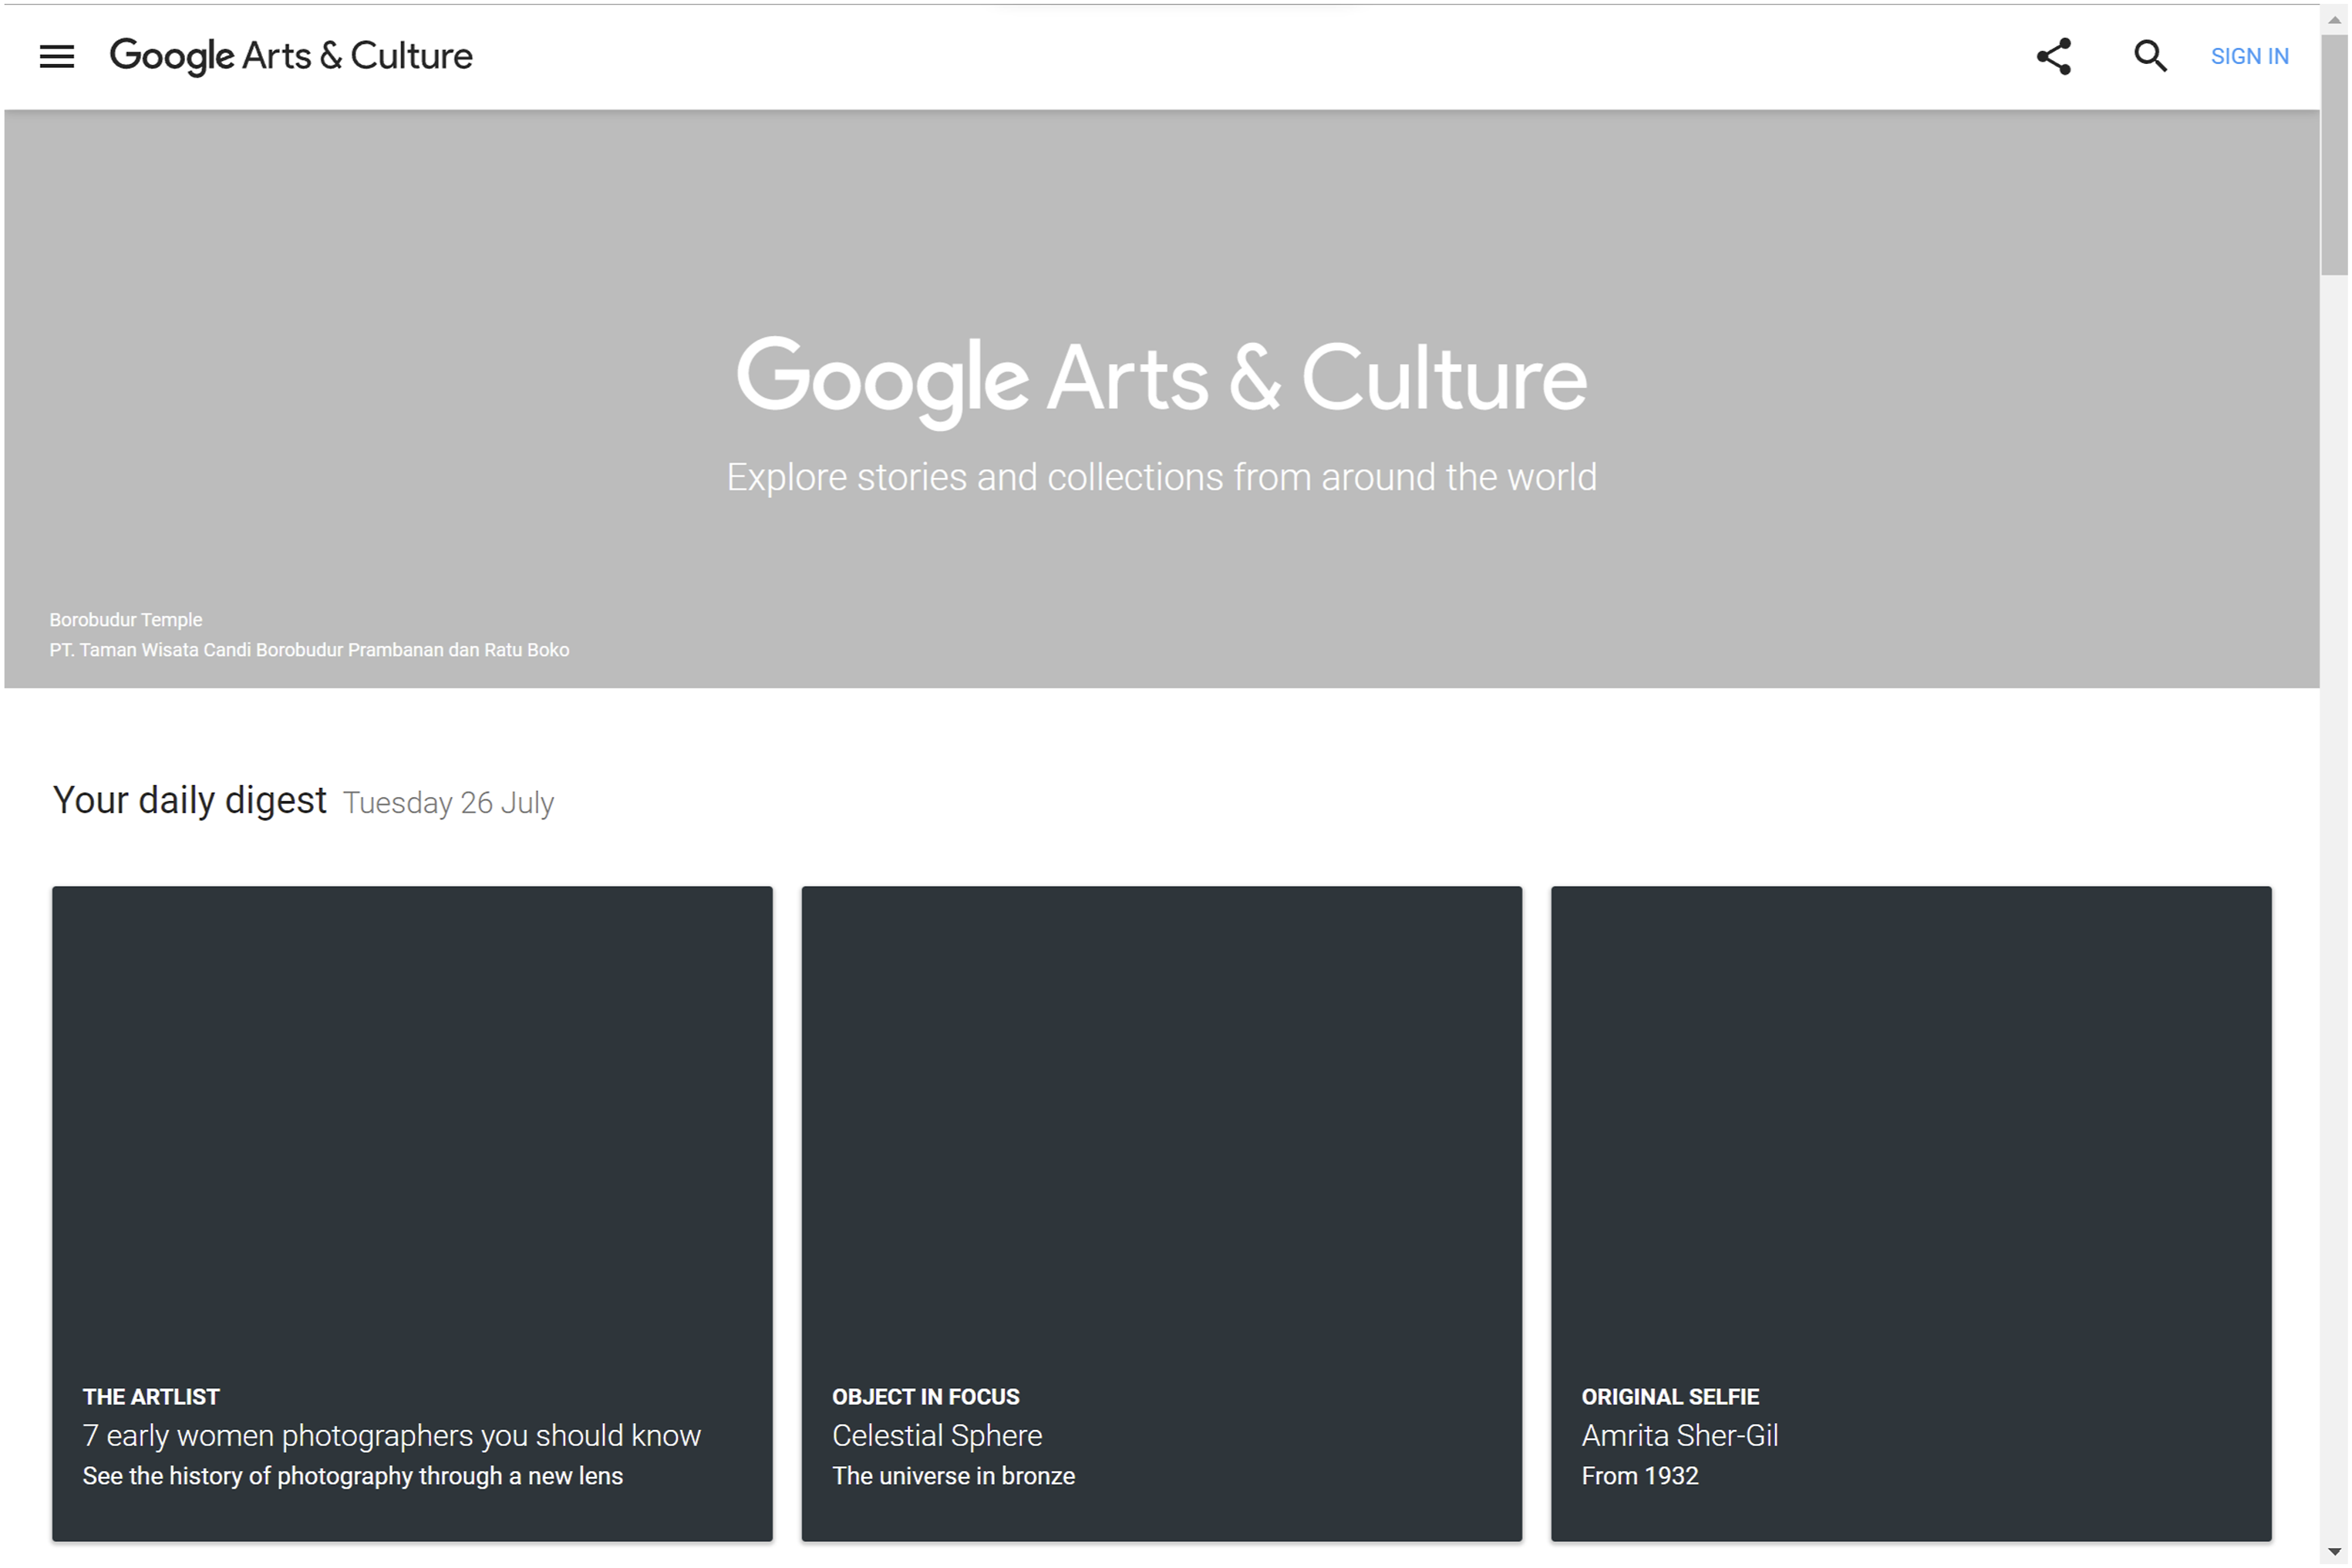Open PT. Taman Wisata Candi Borobudur partner link
The width and height of the screenshot is (2352, 1568).
(x=309, y=650)
